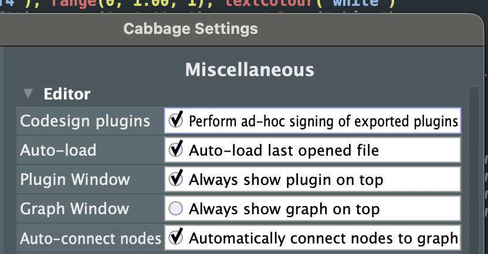Select the Auto-load property label
The height and width of the screenshot is (254, 488).
pyautogui.click(x=58, y=150)
